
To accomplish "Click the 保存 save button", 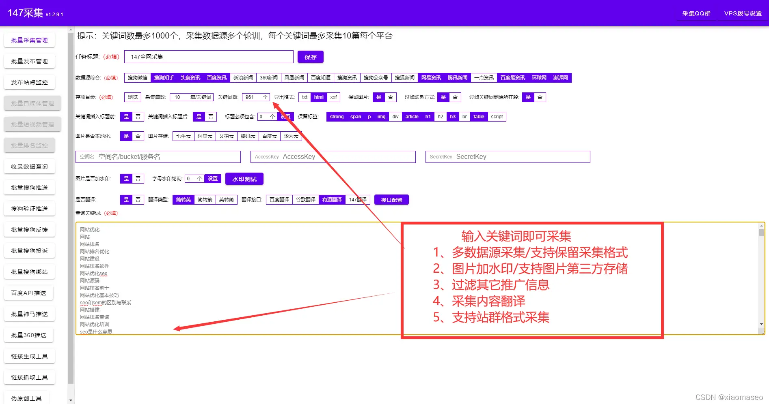I will pos(310,57).
